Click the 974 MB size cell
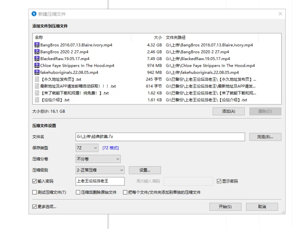The image size is (301, 229). click(x=154, y=65)
